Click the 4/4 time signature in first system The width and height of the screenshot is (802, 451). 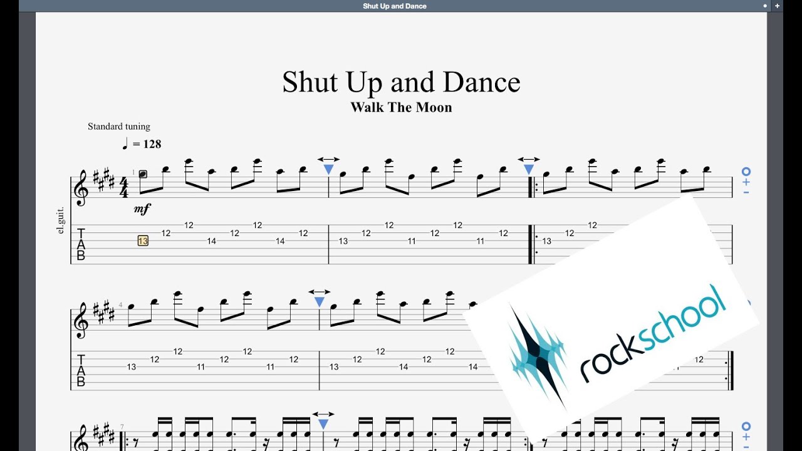[123, 188]
